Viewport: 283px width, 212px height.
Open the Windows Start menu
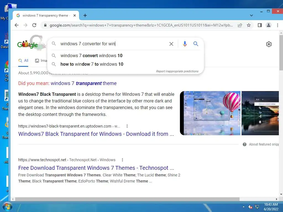click(7, 206)
